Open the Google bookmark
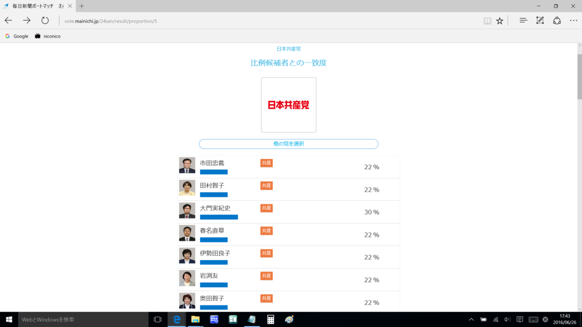Screen dimensions: 582x327 pos(16,36)
